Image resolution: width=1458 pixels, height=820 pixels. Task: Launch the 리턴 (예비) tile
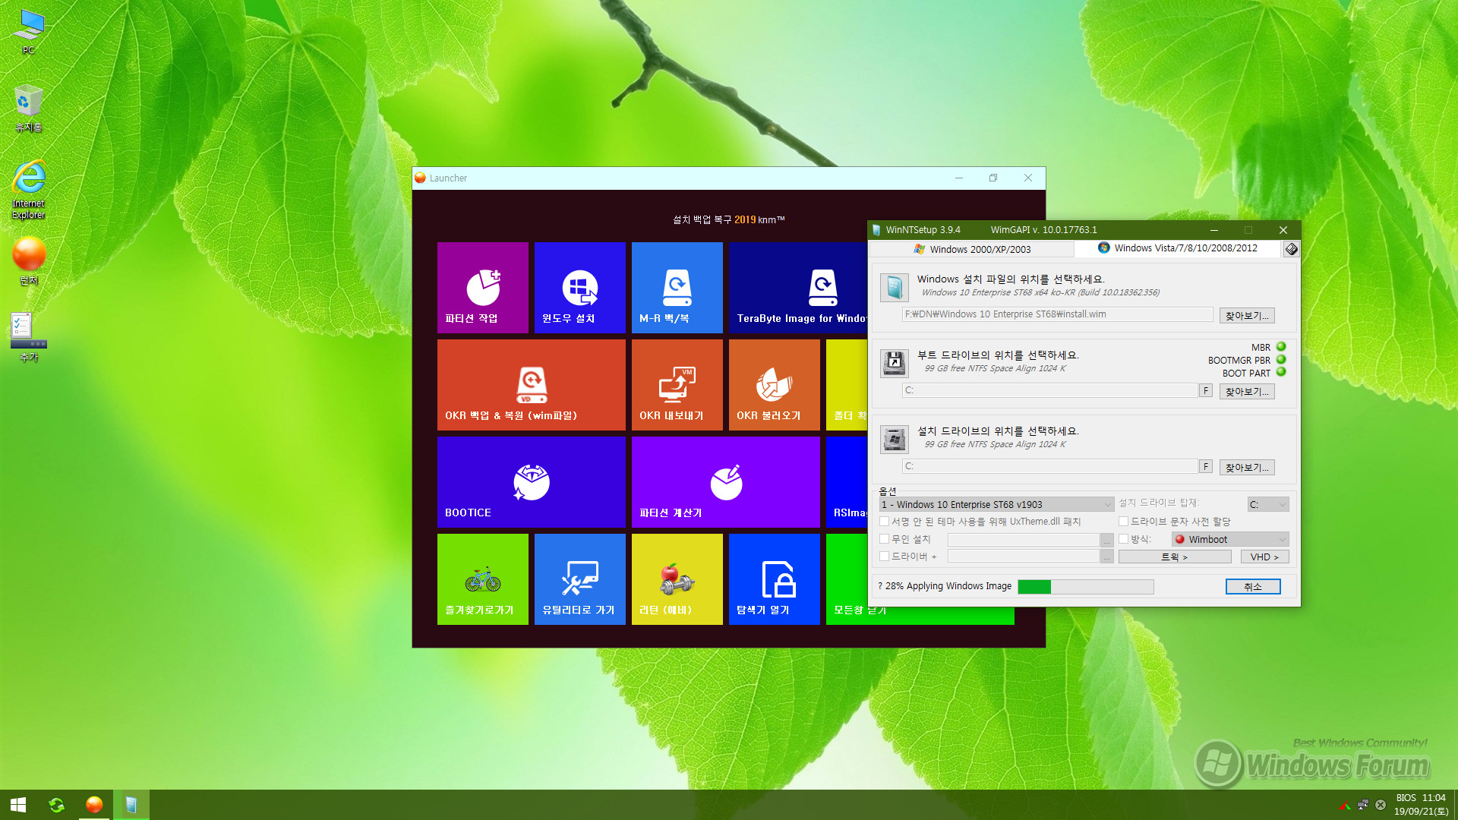(677, 579)
